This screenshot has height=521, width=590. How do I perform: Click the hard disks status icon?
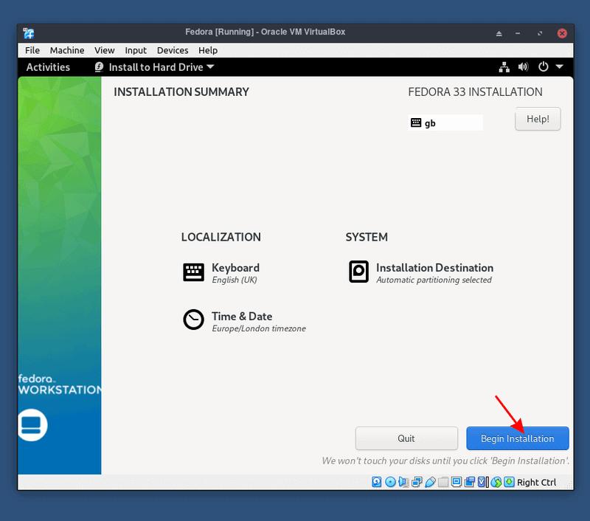click(x=377, y=481)
